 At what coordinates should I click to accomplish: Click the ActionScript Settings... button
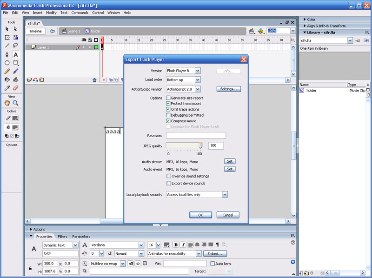point(228,89)
